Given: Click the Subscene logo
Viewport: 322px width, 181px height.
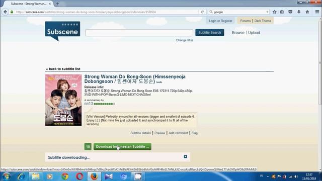Looking at the screenshot, I should point(62,31).
